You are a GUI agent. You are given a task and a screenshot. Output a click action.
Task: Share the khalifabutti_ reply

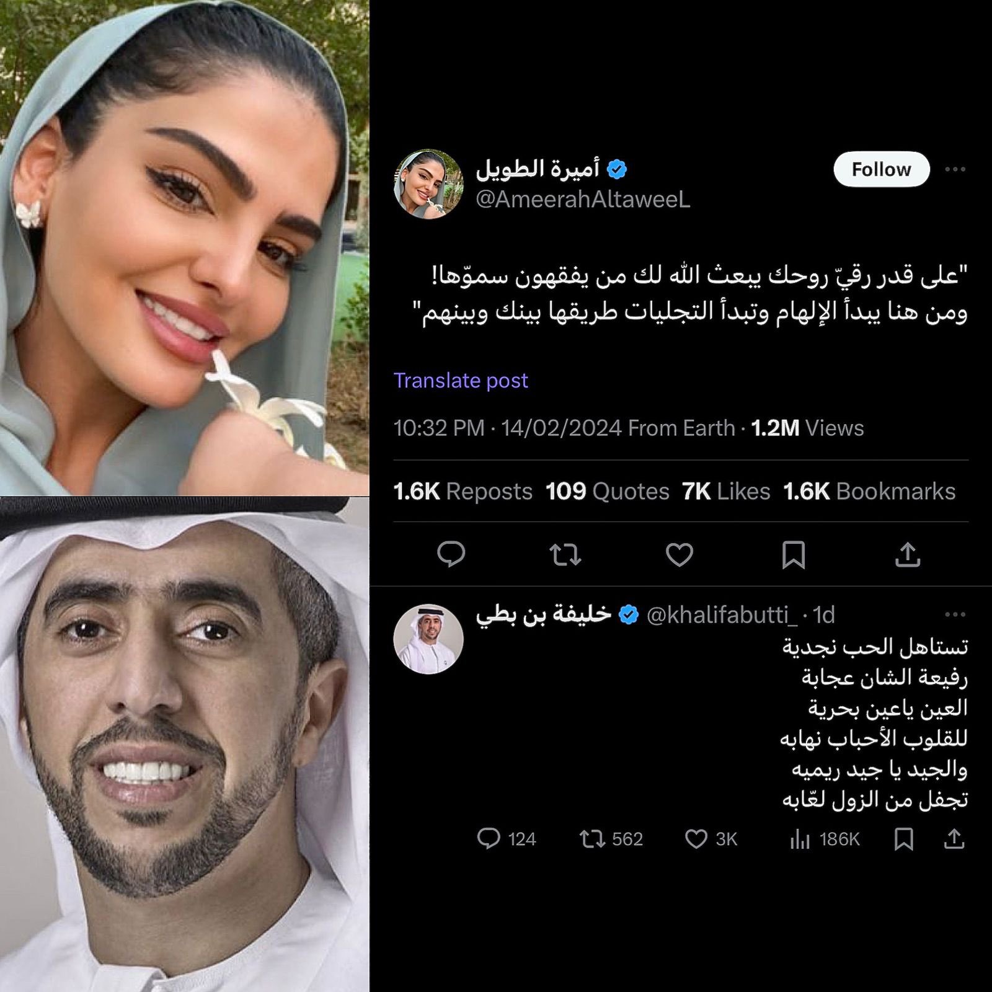(954, 839)
